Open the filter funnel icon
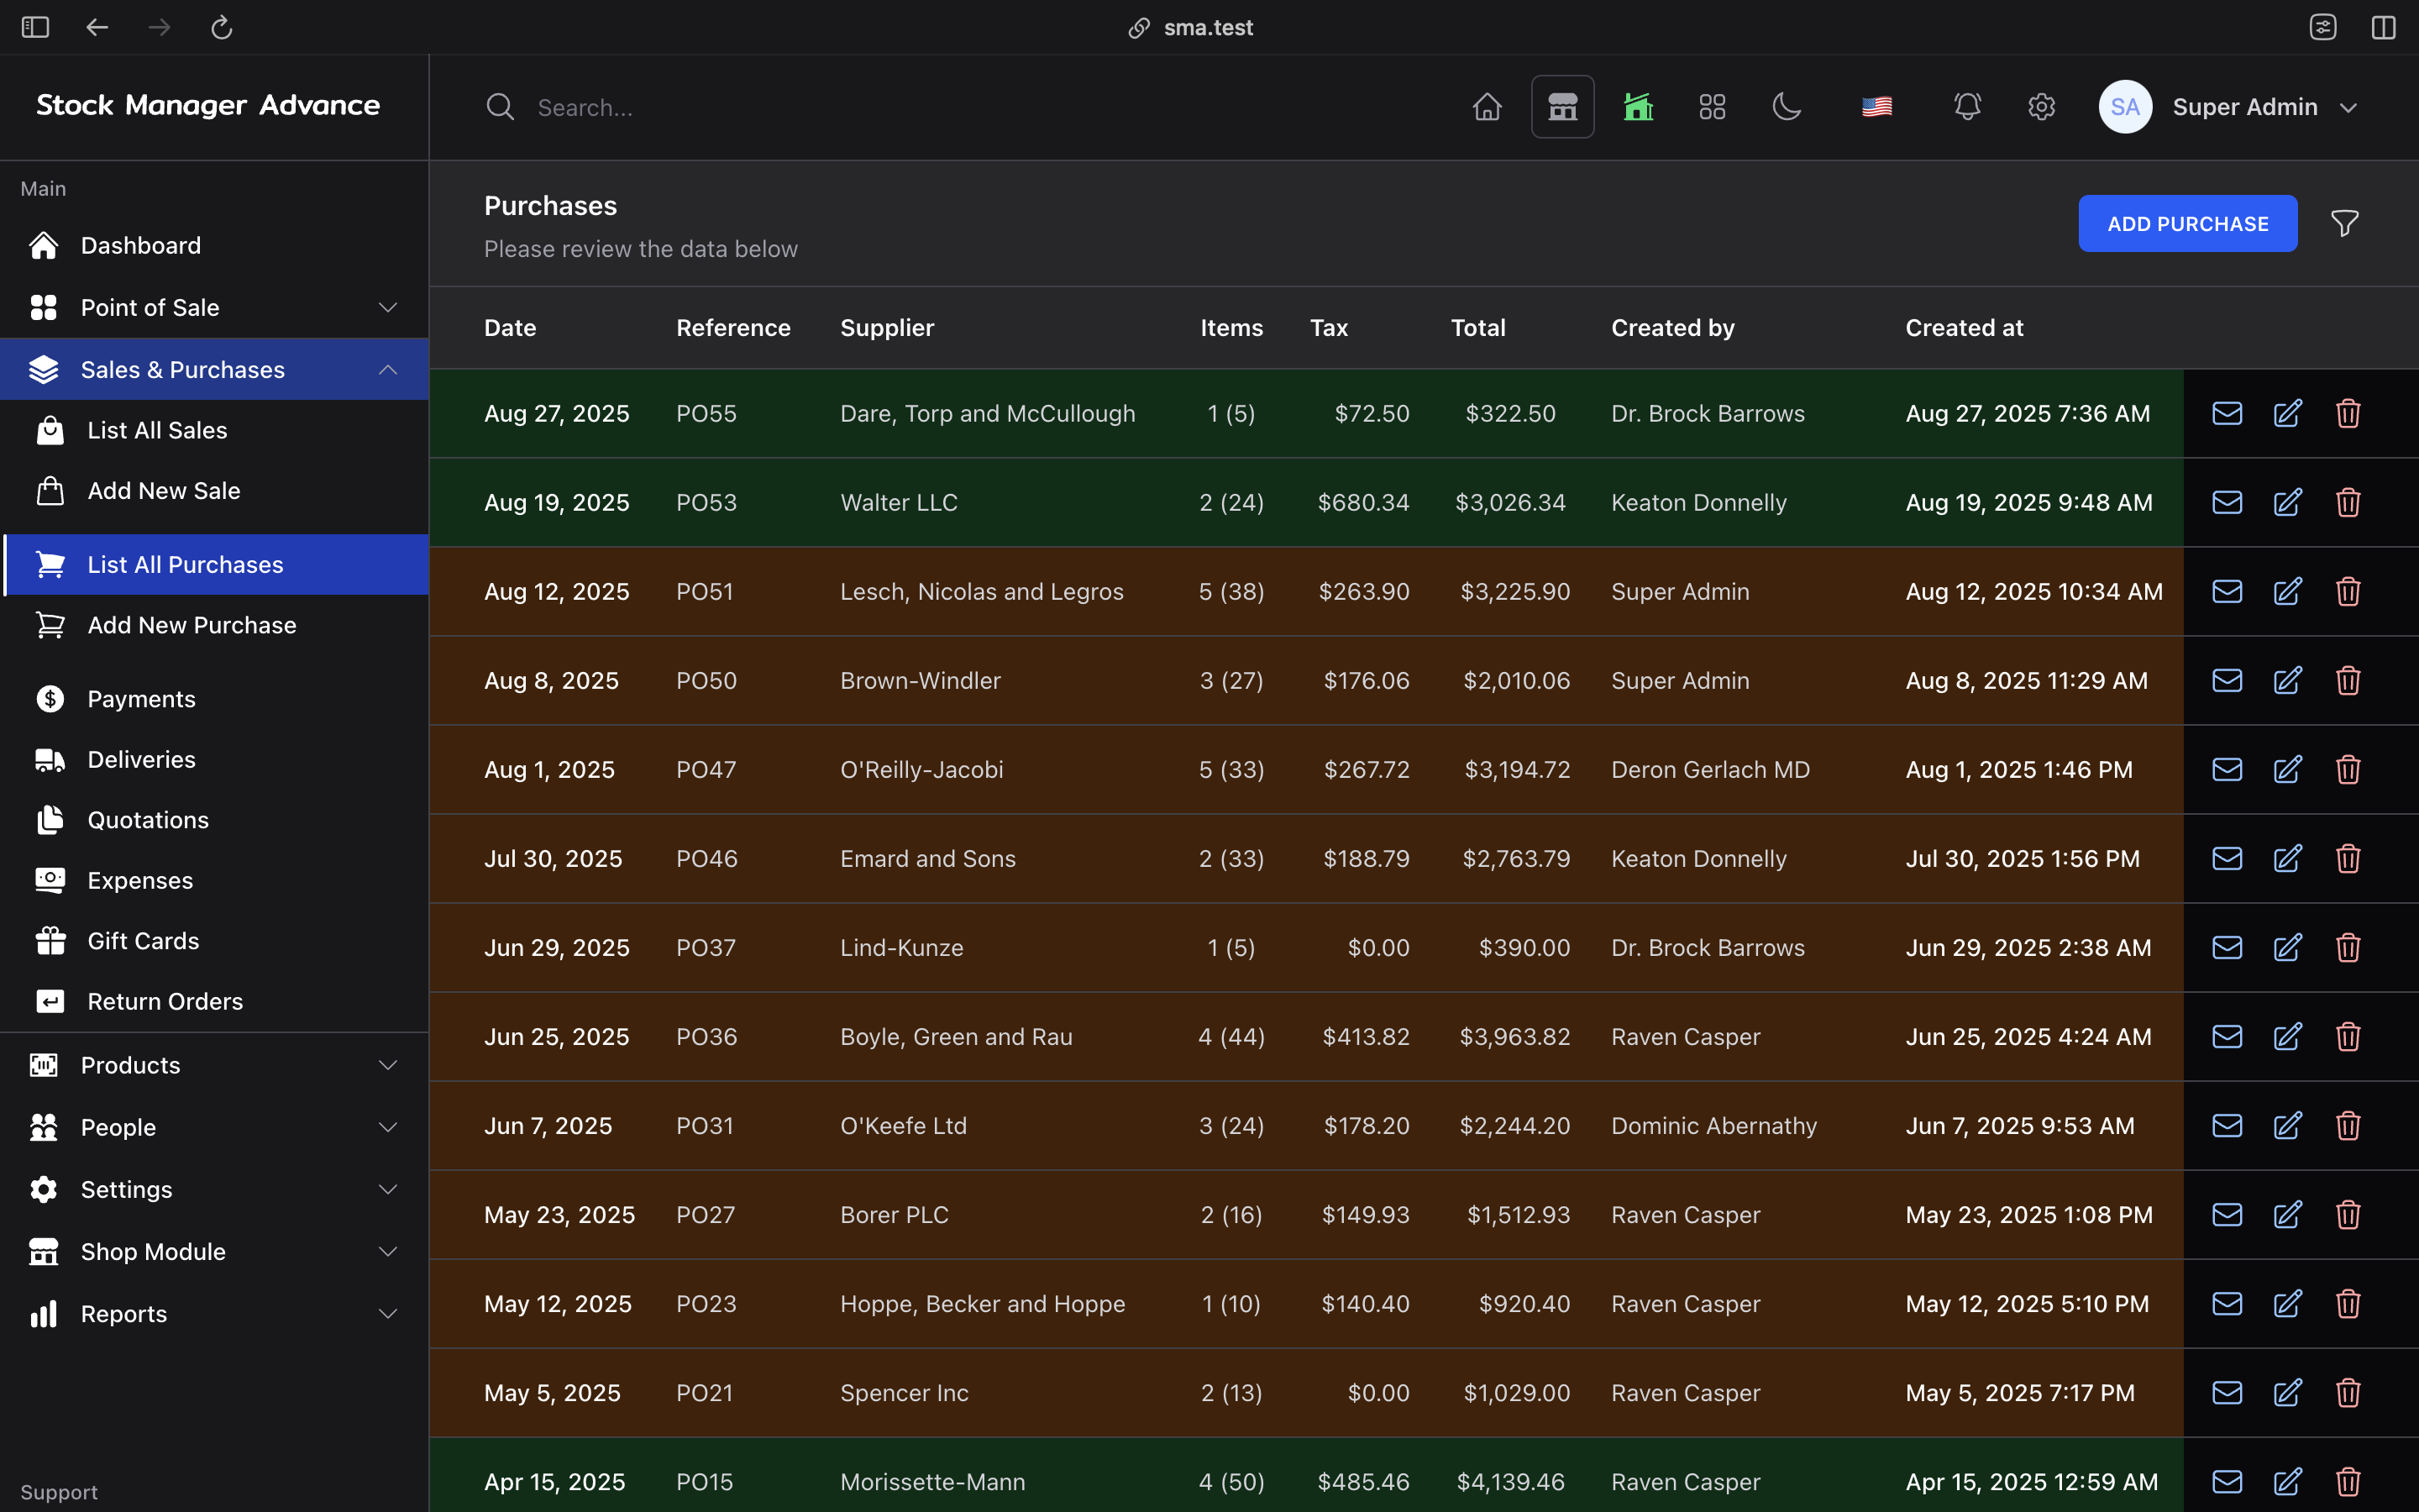 tap(2344, 223)
